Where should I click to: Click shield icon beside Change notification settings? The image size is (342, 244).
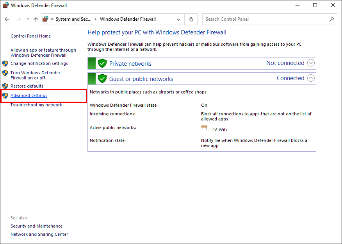5,64
